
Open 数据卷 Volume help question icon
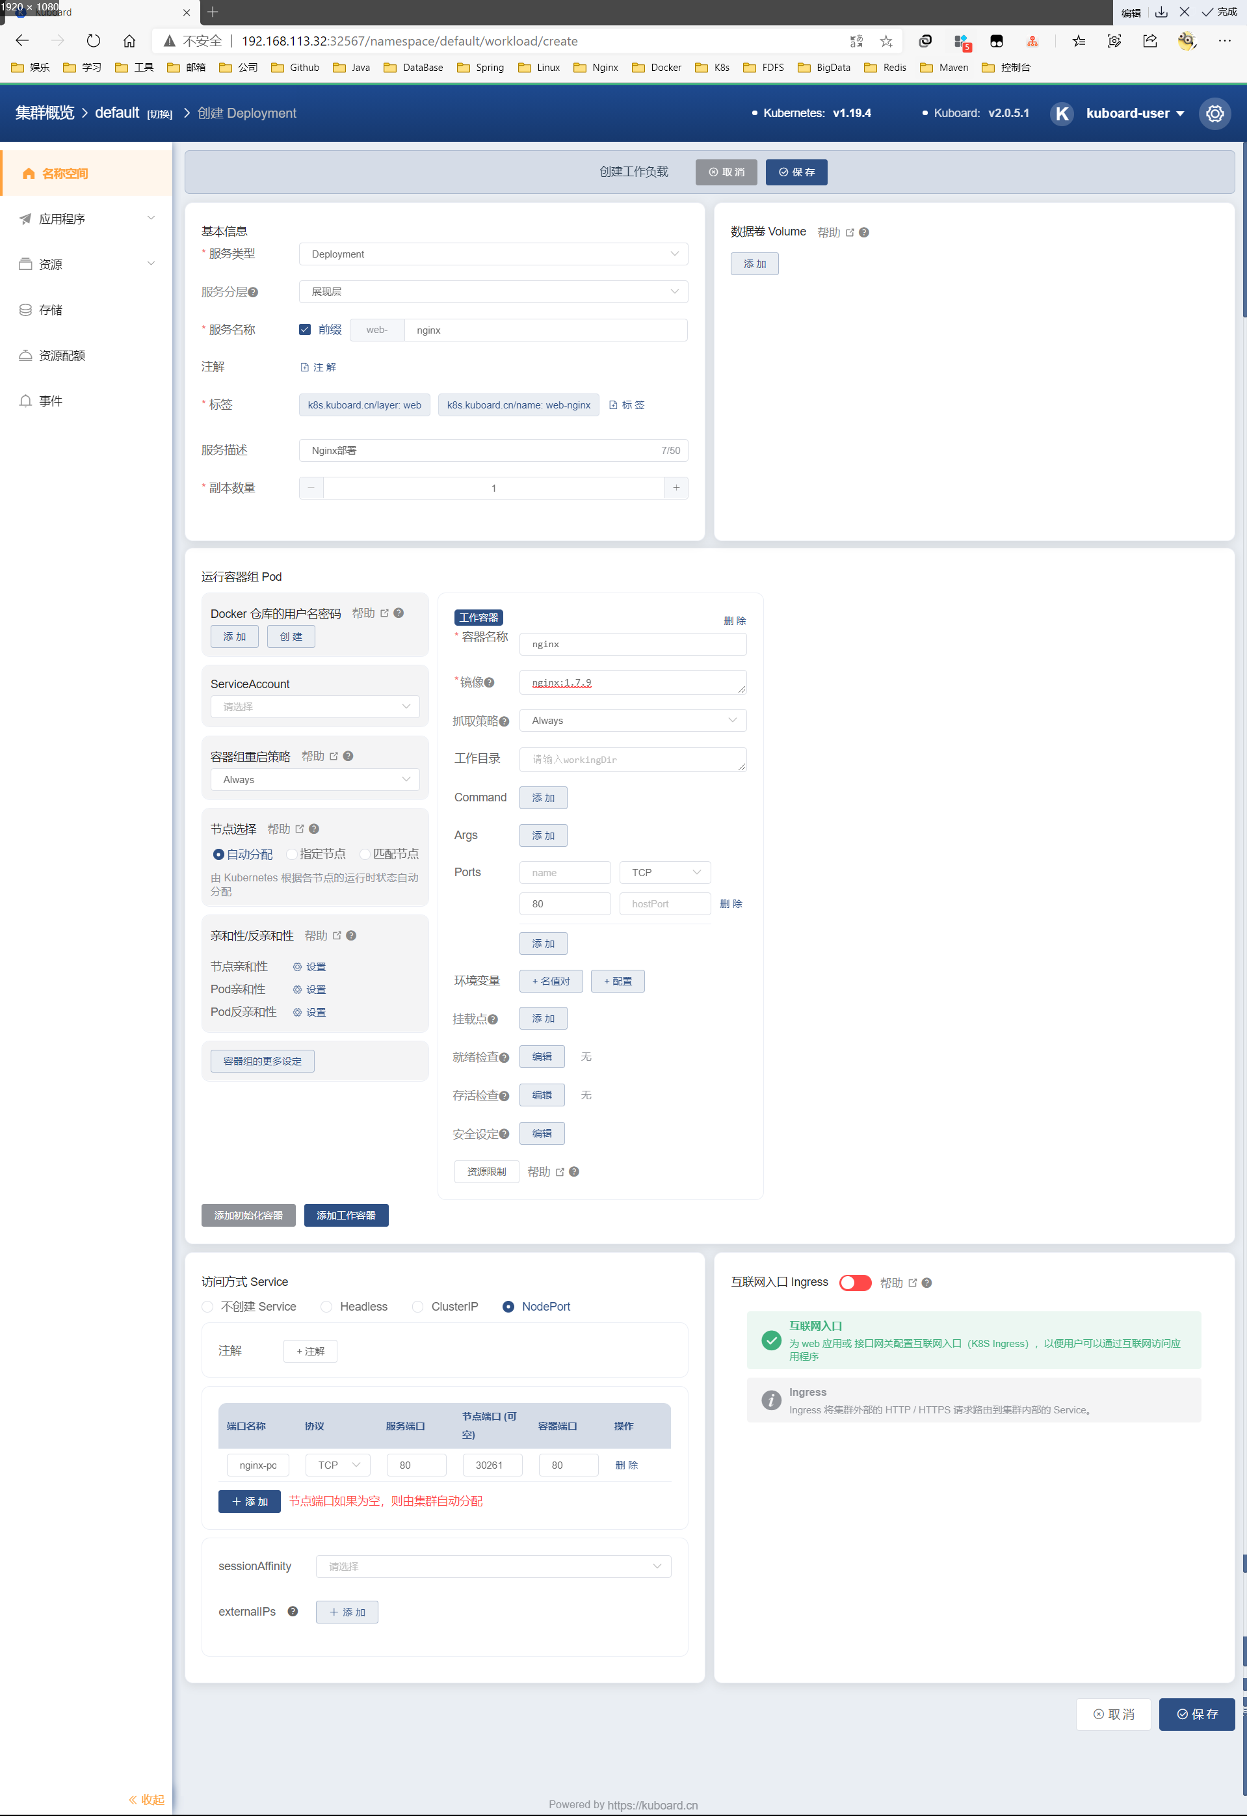coord(863,232)
